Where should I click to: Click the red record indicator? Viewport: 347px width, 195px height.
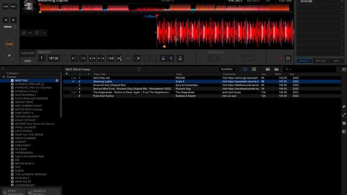click(281, 58)
